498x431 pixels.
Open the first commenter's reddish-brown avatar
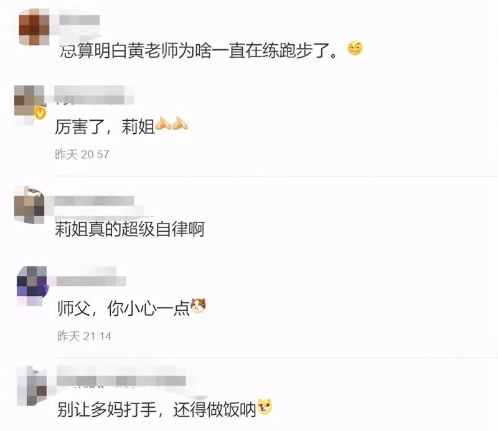(34, 26)
